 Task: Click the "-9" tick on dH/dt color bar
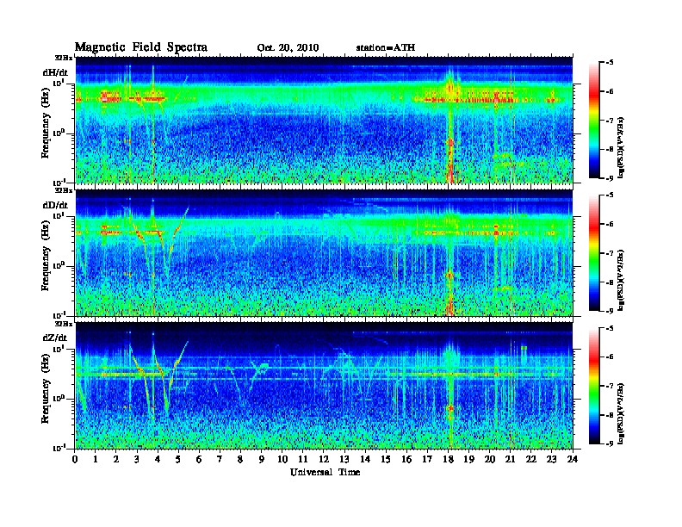click(x=610, y=178)
